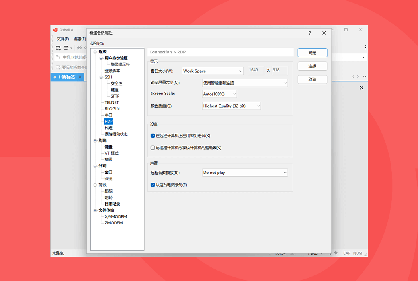Close the 新标签 tab with its X
Image resolution: width=418 pixels, height=281 pixels.
click(x=80, y=77)
